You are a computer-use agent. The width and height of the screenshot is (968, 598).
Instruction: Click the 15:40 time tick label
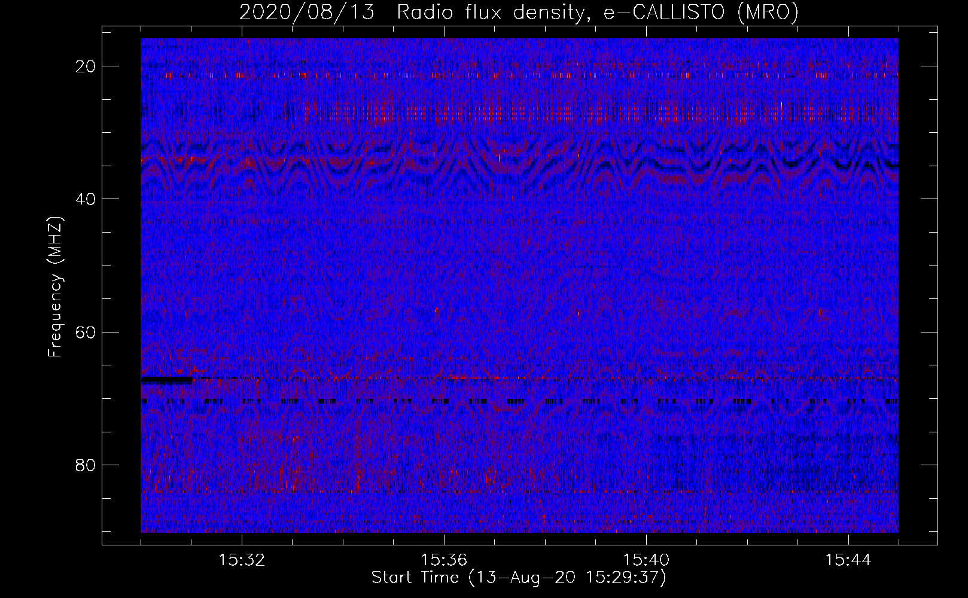(x=646, y=560)
